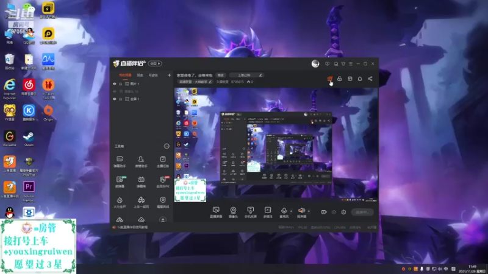Toggle the lock on 全屏 1 source
The image size is (488, 274).
click(x=120, y=99)
